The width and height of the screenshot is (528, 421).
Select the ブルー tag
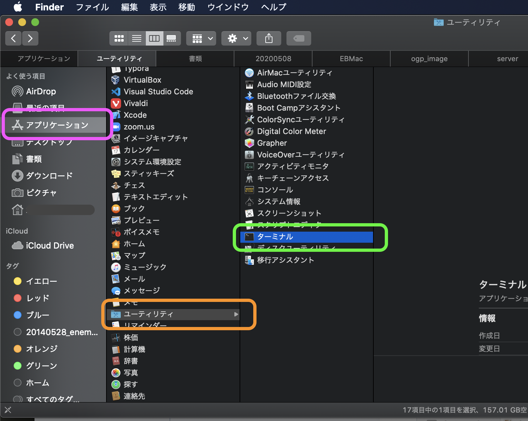[x=54, y=315]
